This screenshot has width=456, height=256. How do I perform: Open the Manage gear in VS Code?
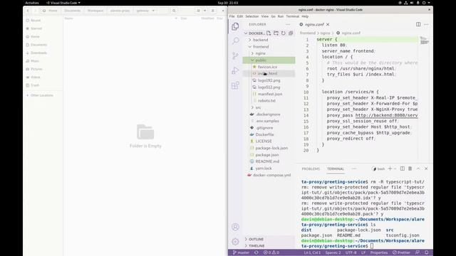coord(235,242)
